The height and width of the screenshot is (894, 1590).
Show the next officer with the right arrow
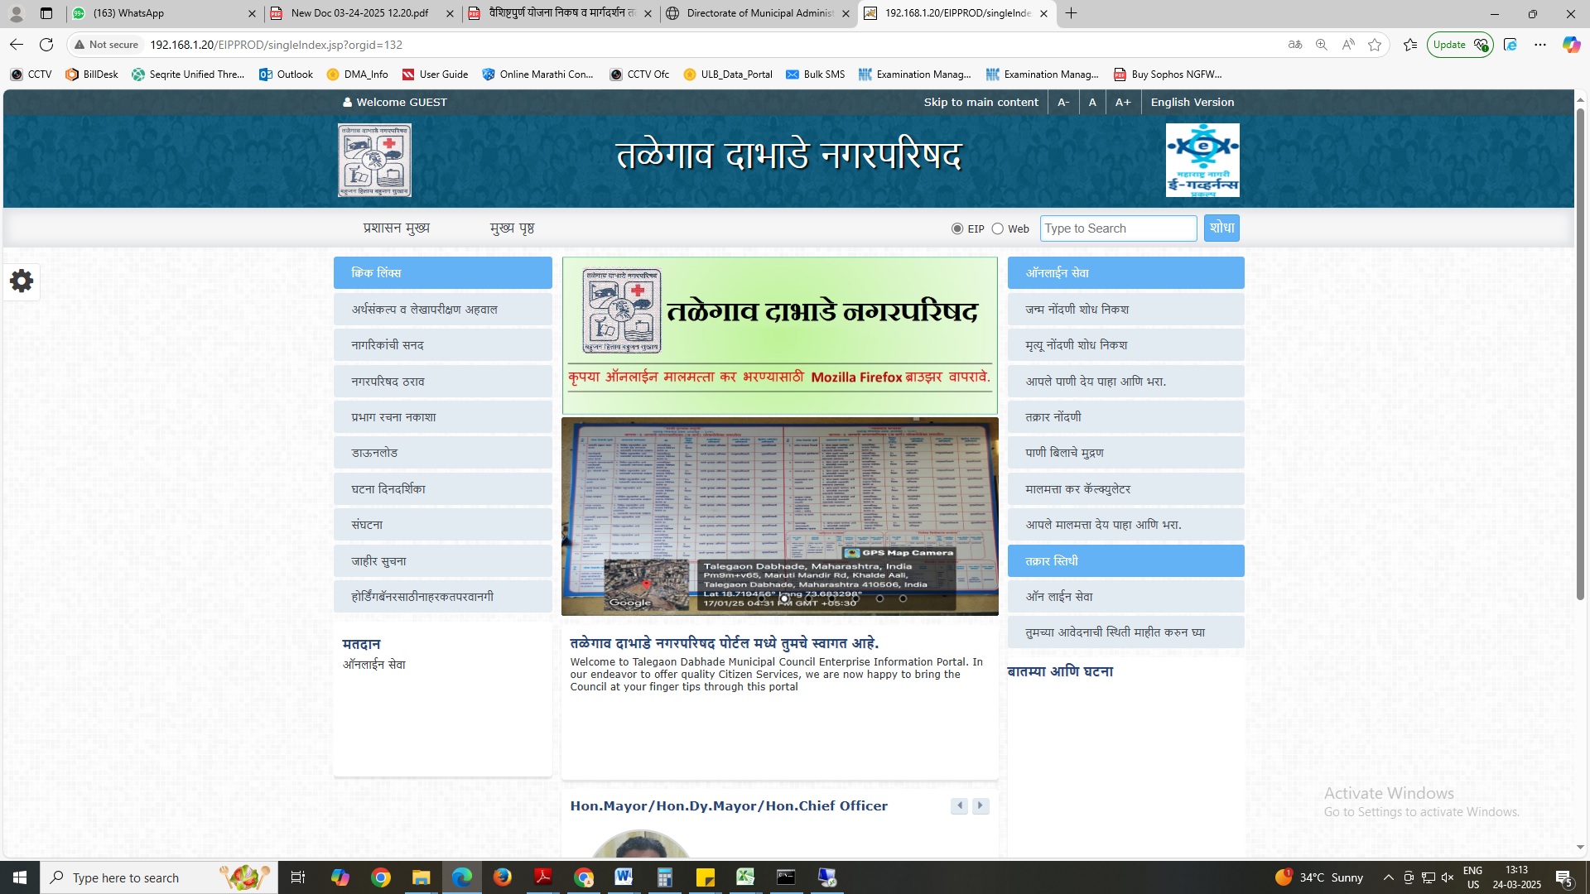[x=980, y=805]
